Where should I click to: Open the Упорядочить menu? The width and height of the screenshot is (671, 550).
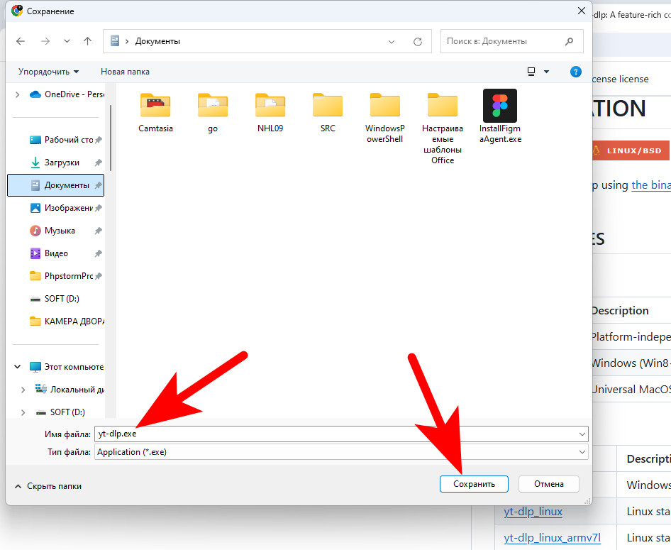[48, 72]
